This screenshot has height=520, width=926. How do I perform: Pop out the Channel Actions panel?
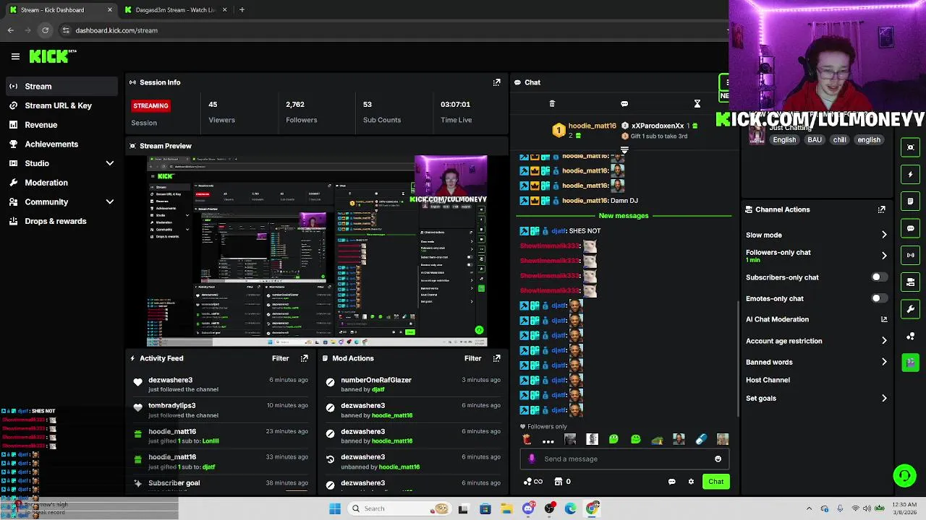coord(881,209)
